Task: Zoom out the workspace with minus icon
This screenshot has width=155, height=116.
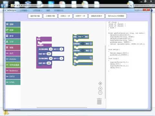Action: [x=100, y=93]
